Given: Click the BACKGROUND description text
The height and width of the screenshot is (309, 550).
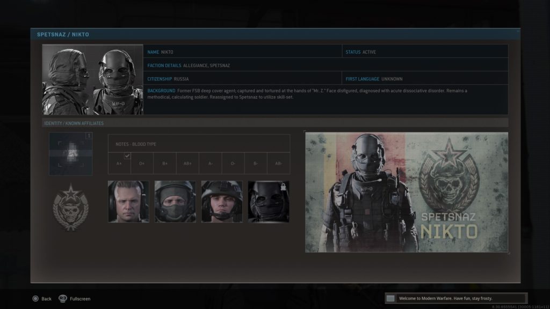Looking at the screenshot, I should (x=307, y=94).
